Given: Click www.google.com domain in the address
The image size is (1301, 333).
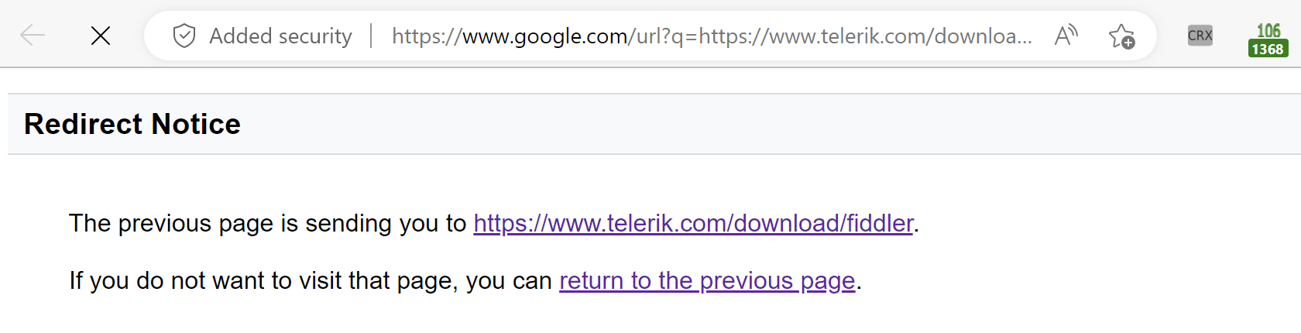Looking at the screenshot, I should click(544, 36).
